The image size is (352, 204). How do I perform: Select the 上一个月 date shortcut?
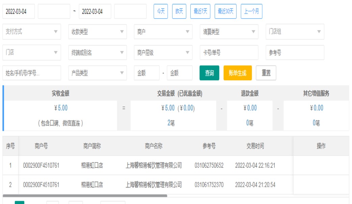coord(251,11)
